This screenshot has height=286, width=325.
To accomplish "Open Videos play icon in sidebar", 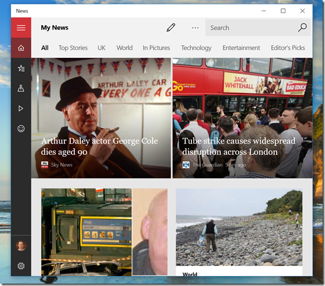I will coord(21,108).
